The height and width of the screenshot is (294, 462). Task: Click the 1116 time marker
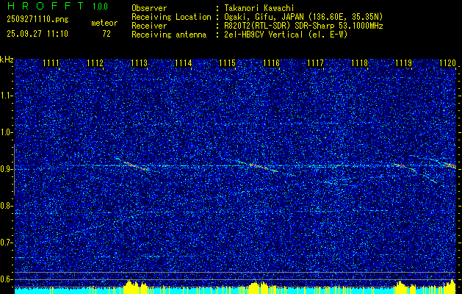tap(271, 63)
